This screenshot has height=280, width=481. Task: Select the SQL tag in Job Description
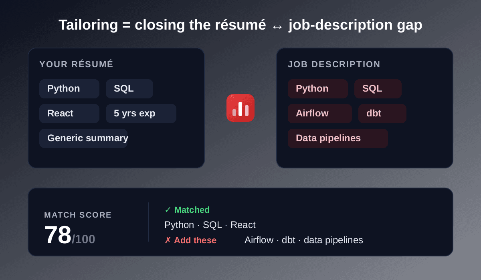pyautogui.click(x=378, y=89)
